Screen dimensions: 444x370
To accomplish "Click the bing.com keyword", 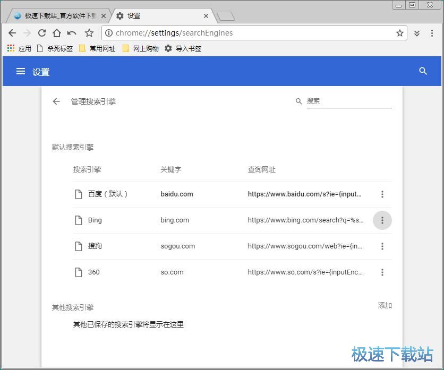I will coord(175,220).
